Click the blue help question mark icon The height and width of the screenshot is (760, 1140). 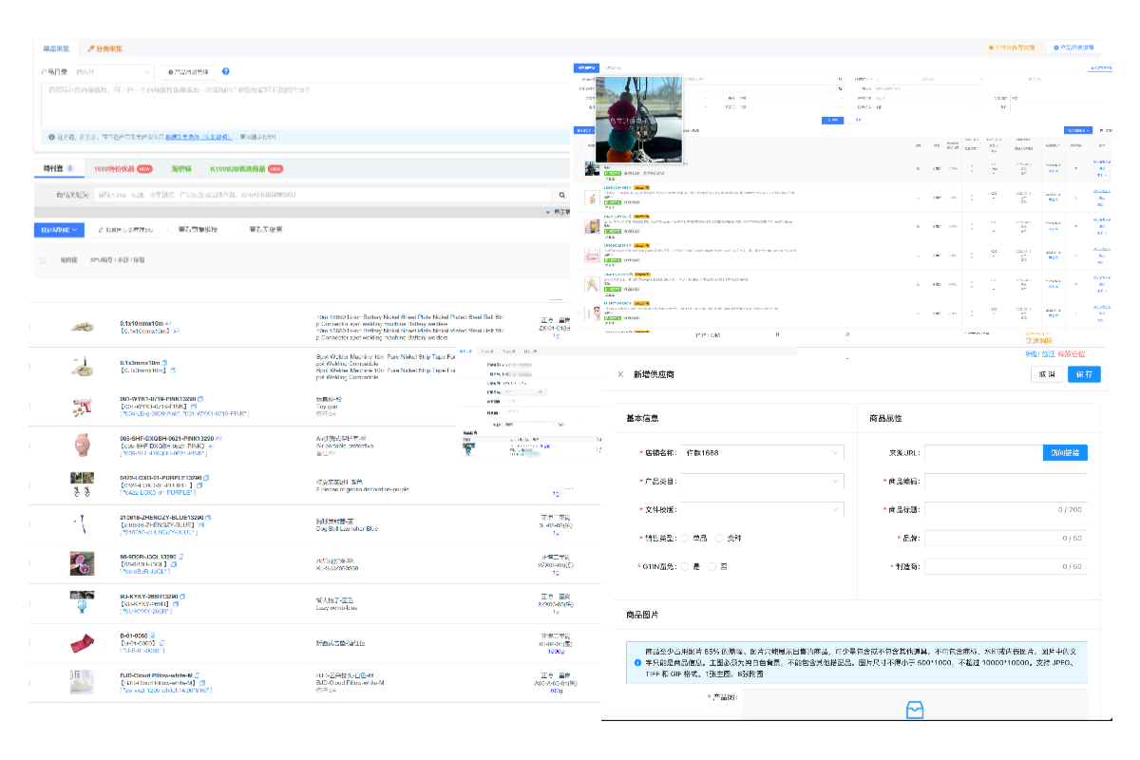pos(225,71)
